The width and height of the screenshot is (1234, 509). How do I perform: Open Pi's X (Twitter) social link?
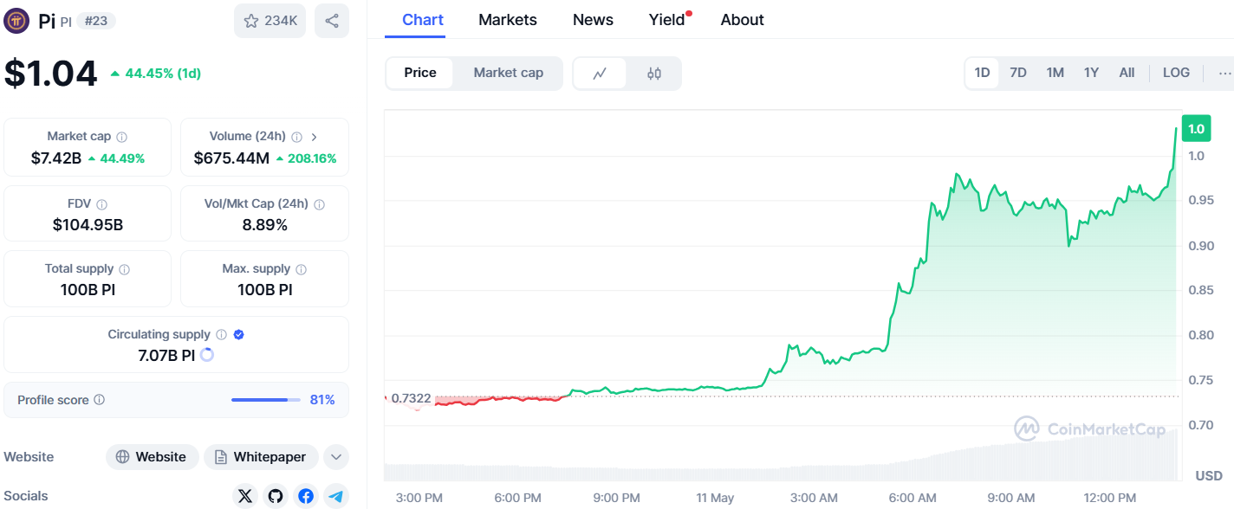point(245,496)
